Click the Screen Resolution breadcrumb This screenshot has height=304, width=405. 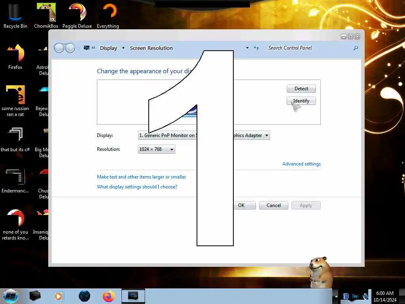[x=151, y=48]
